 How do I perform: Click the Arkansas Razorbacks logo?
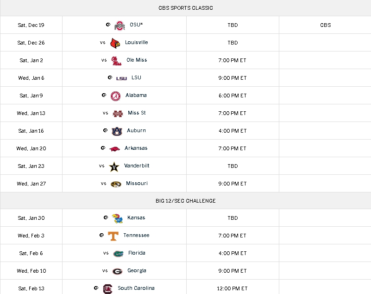(x=114, y=149)
